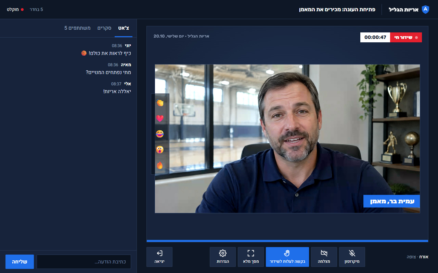Click the message input field
This screenshot has height=273, width=438.
84,262
